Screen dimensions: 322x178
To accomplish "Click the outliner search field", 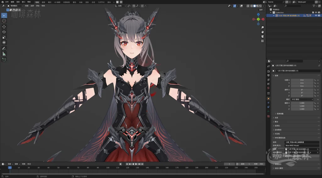I will (293, 6).
